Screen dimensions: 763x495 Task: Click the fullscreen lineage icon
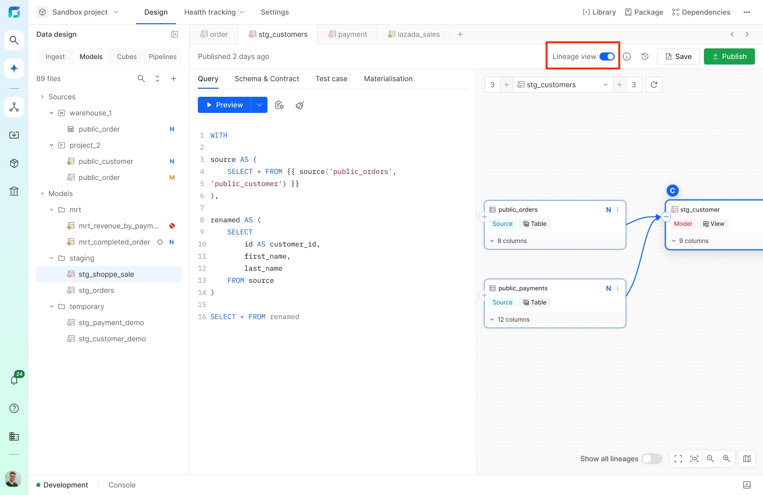click(x=678, y=459)
